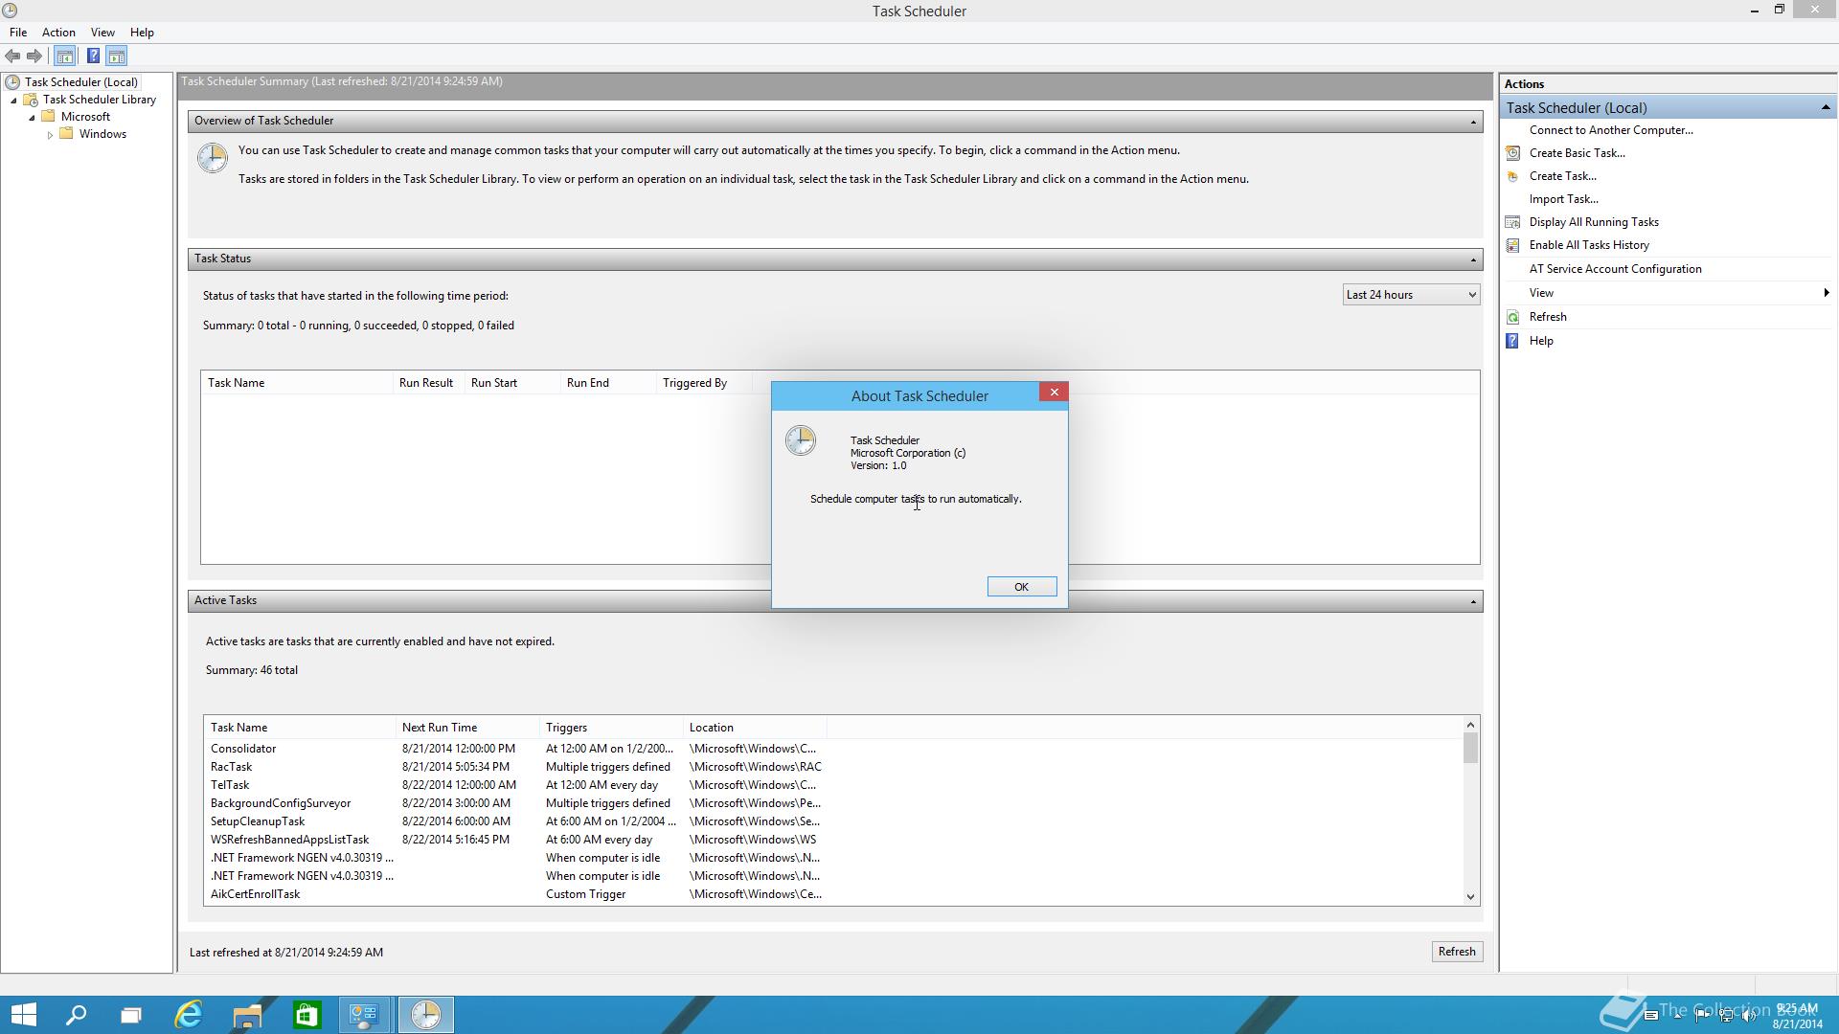This screenshot has height=1034, width=1839.
Task: Expand the Windows folder tree node
Action: [x=50, y=135]
